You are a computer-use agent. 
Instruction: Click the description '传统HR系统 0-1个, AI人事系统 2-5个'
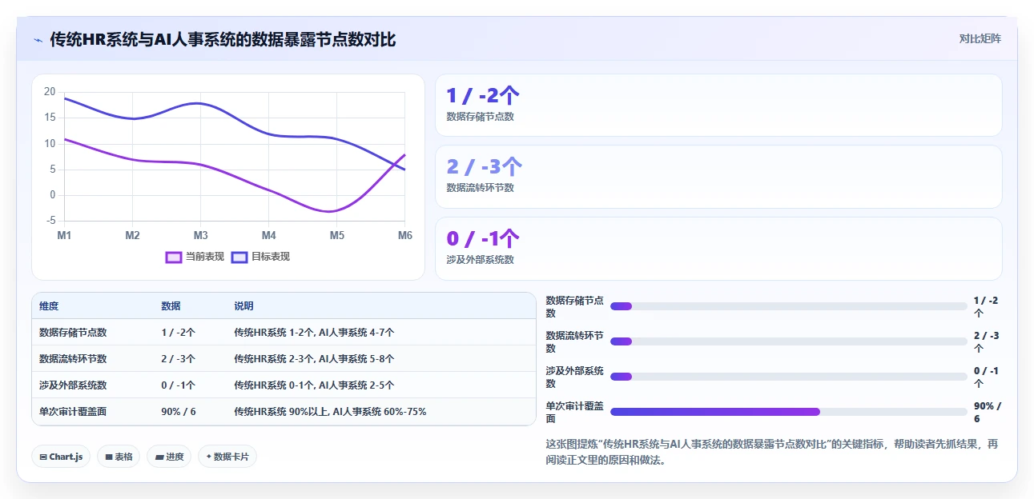pos(314,385)
